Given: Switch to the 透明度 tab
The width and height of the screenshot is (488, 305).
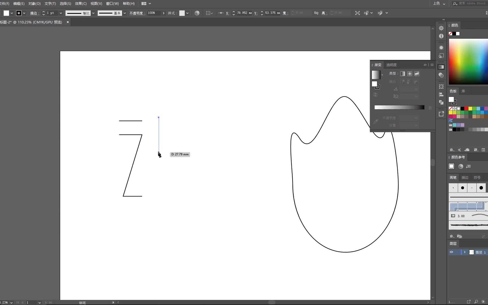Looking at the screenshot, I should point(391,65).
